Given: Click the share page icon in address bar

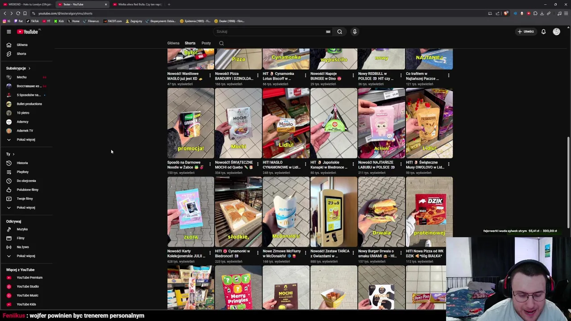Looking at the screenshot, I should tap(497, 13).
